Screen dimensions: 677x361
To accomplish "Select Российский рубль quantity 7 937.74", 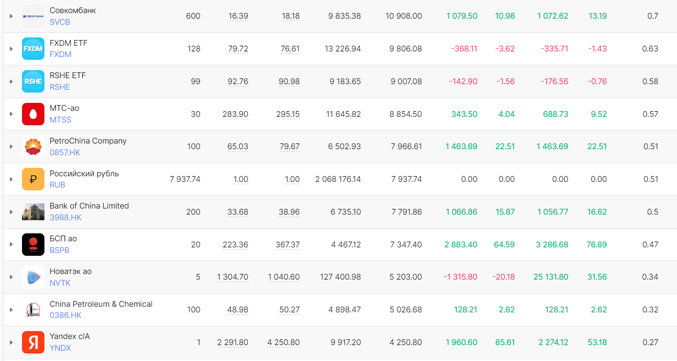I will [x=185, y=179].
